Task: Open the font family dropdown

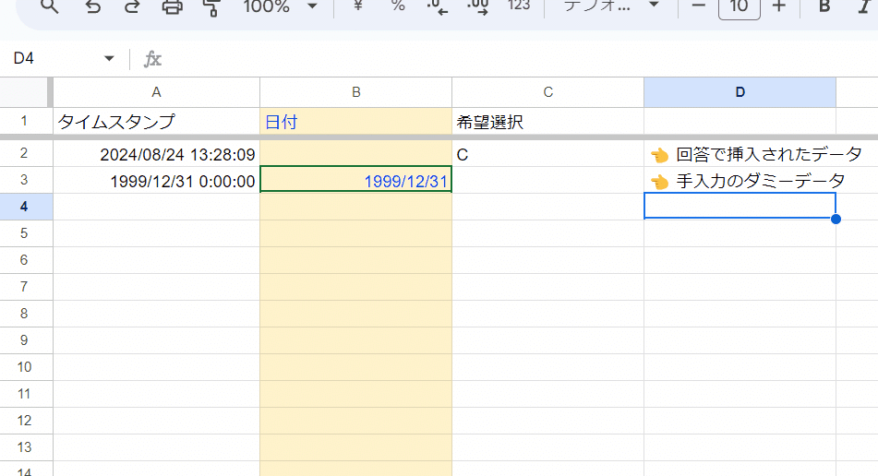Action: [x=611, y=6]
